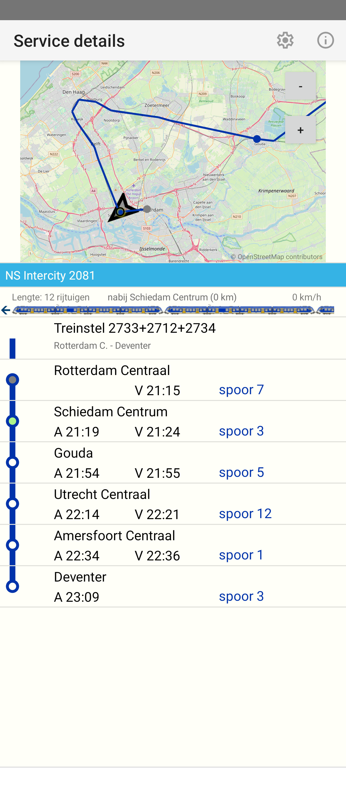Screen dimensions: 346x807
Task: Tap the Rotterdam Centraal stop marker in timeline
Action: click(12, 380)
